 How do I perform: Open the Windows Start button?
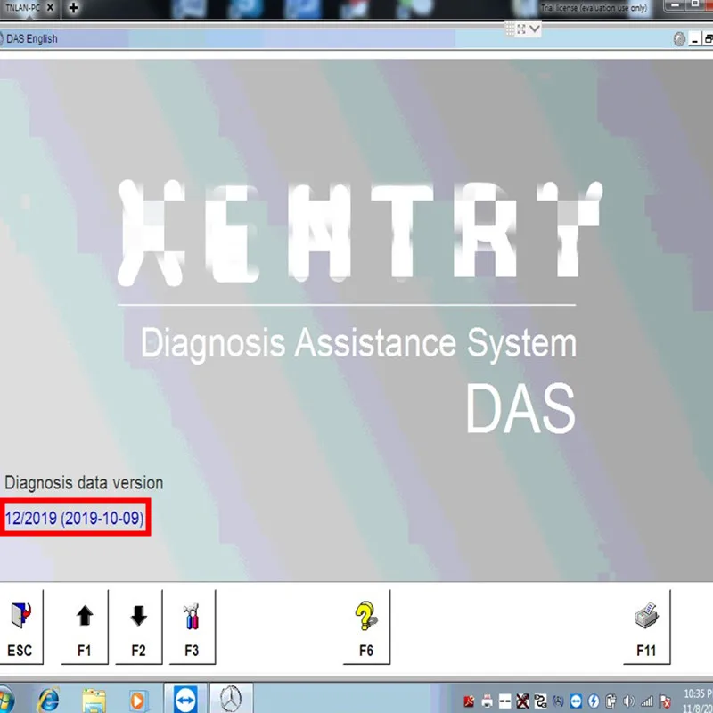coord(5,700)
